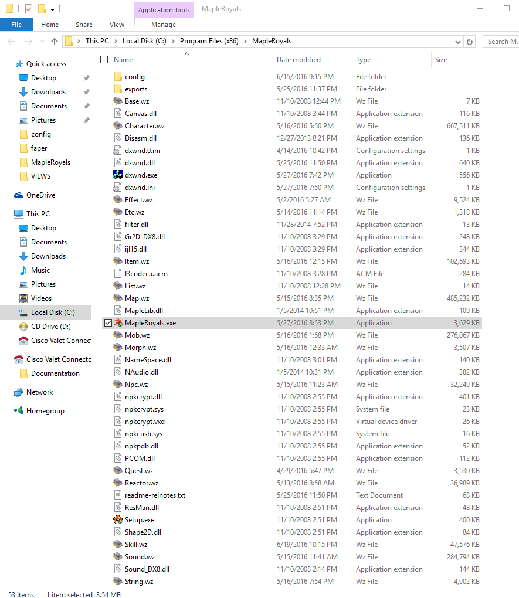
Task: Select the Application Tools contextual tab
Action: pyautogui.click(x=164, y=10)
